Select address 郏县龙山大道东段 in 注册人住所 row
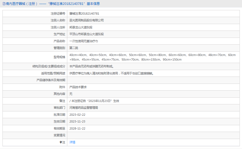The height and width of the screenshot is (149, 242). [81, 27]
